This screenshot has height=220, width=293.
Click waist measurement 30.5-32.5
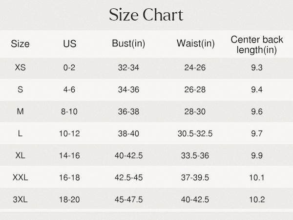(195, 133)
